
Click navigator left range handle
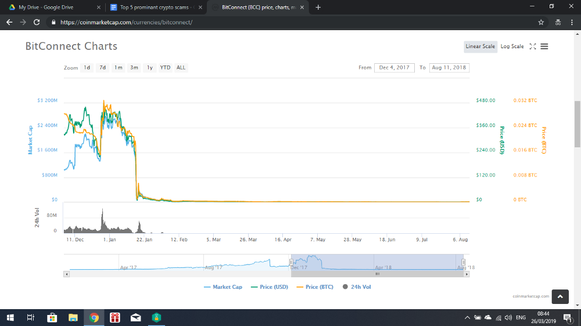click(x=291, y=262)
